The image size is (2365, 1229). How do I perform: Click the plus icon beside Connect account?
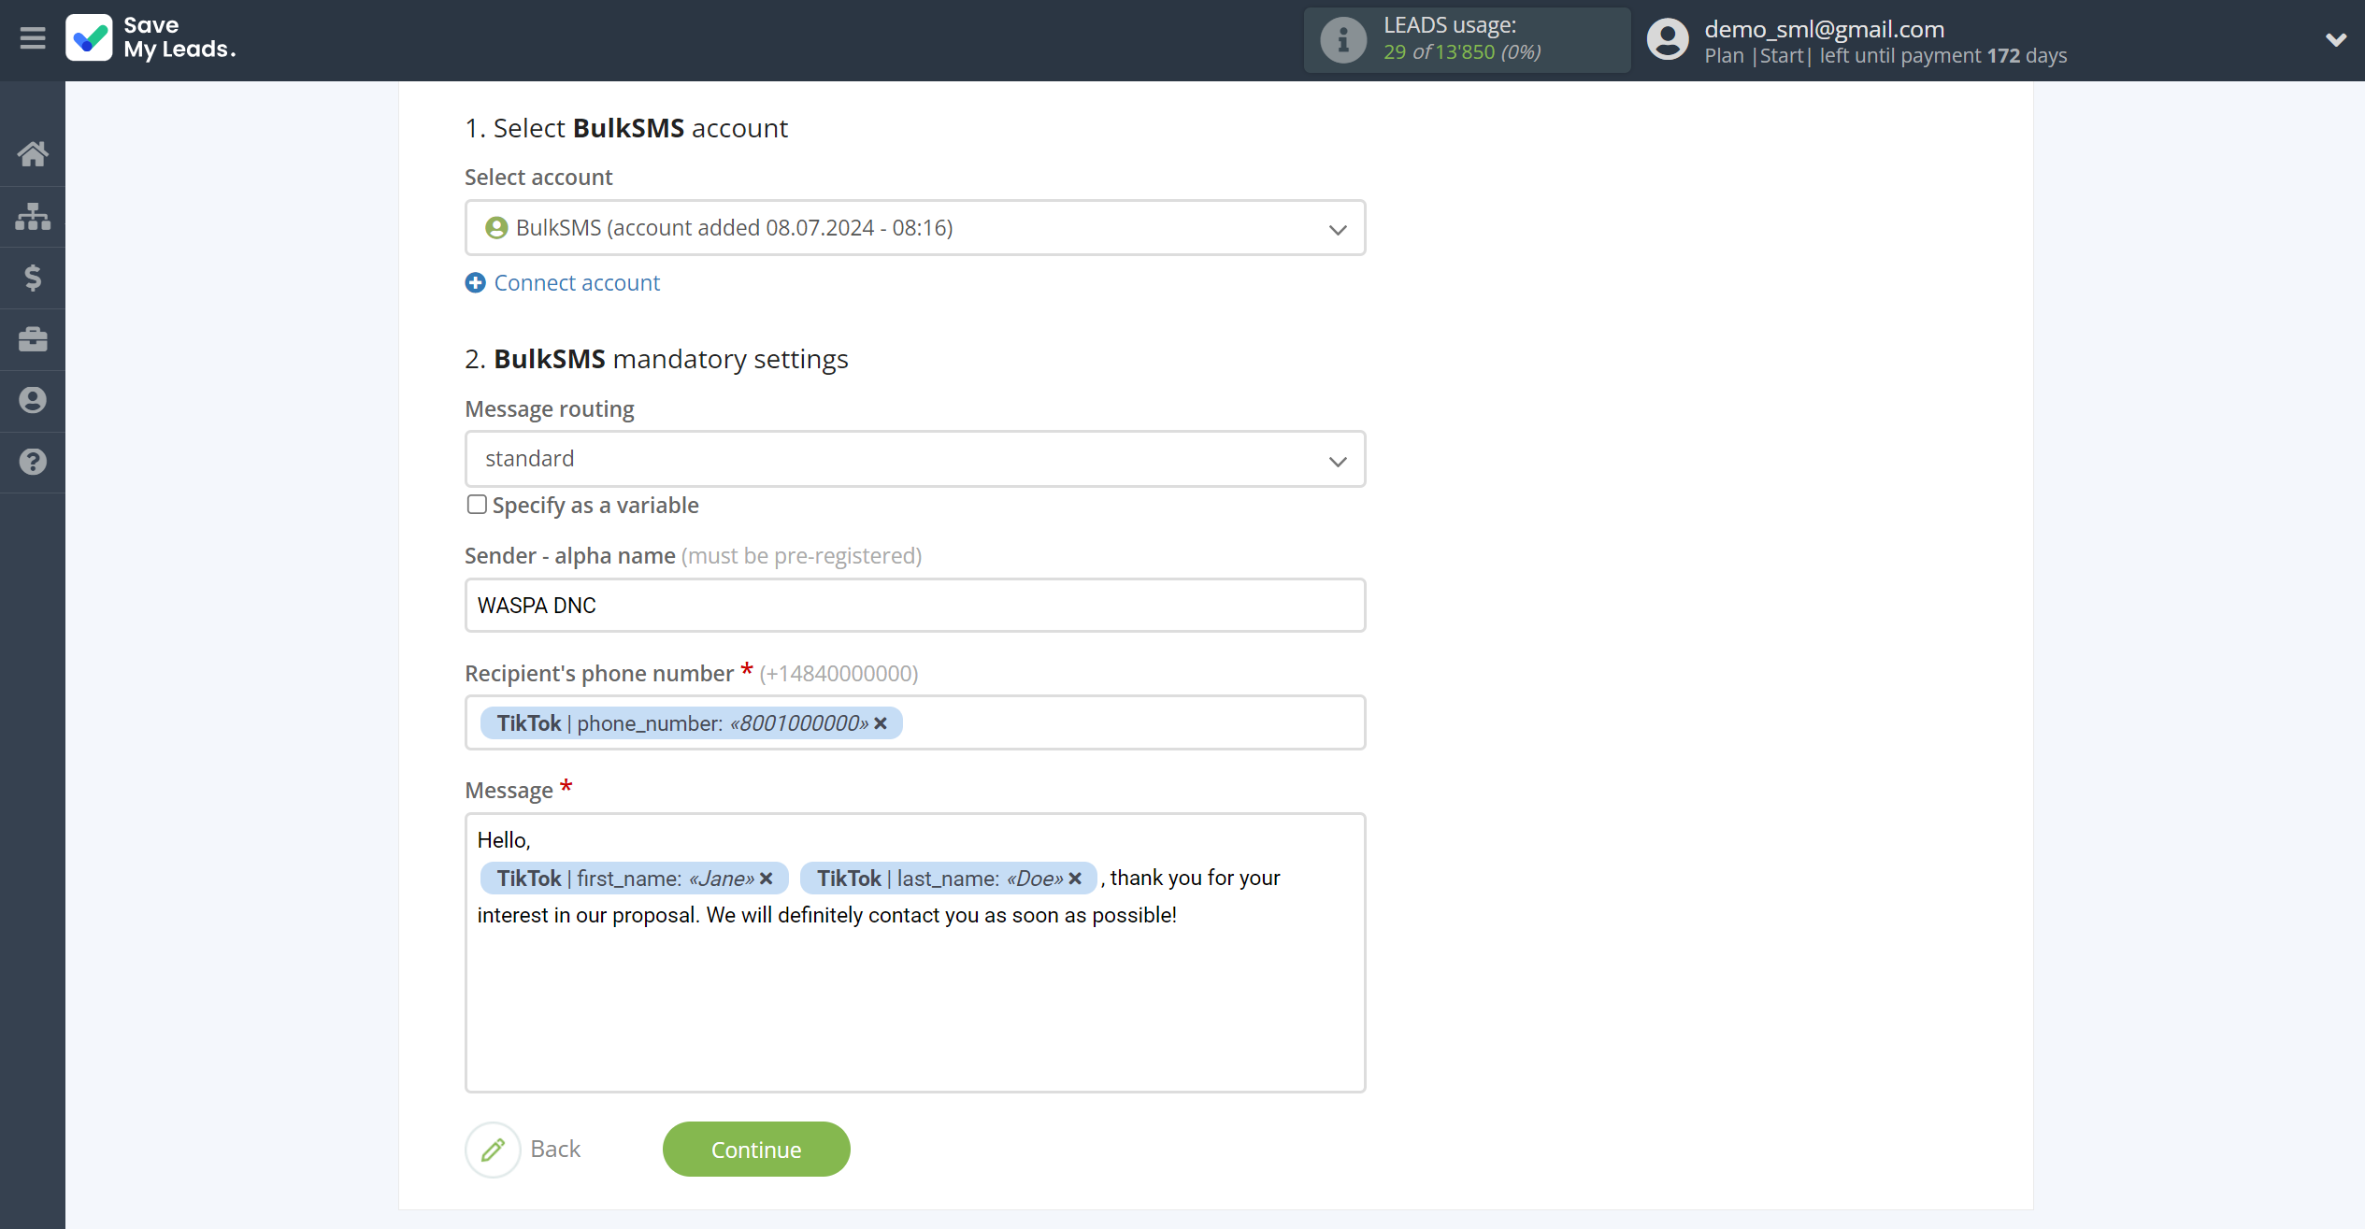pos(475,282)
